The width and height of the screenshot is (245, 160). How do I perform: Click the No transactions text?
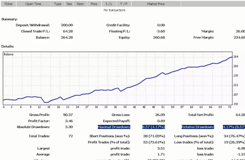point(115,10)
